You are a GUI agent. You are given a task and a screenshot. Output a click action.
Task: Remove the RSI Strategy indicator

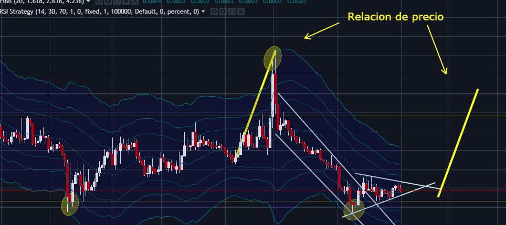pos(241,12)
